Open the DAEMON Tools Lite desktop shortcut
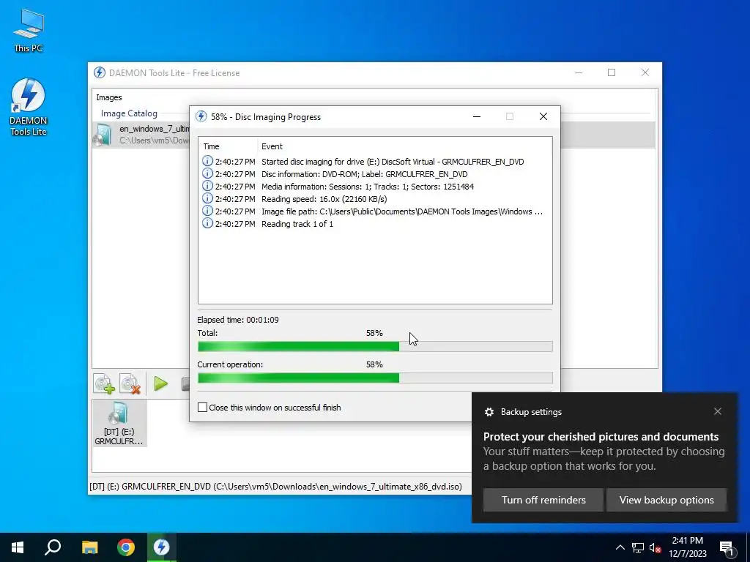 point(29,107)
